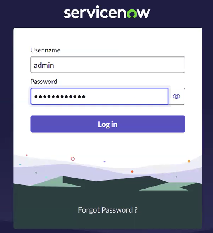Open the Forgot Password ? link
Screen dimensions: 213x233
point(108,210)
